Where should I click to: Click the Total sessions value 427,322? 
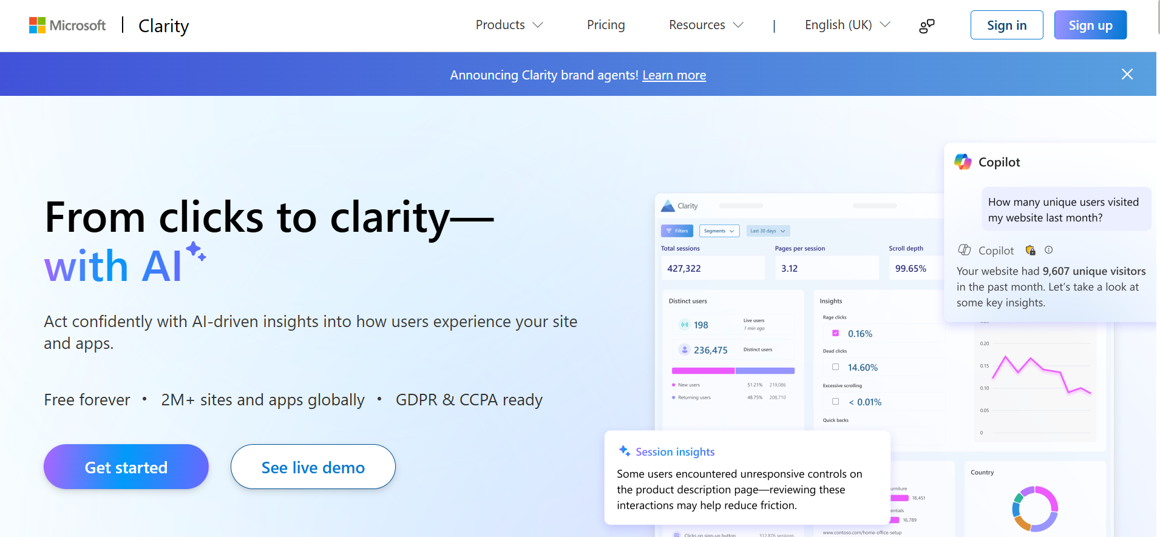(684, 268)
